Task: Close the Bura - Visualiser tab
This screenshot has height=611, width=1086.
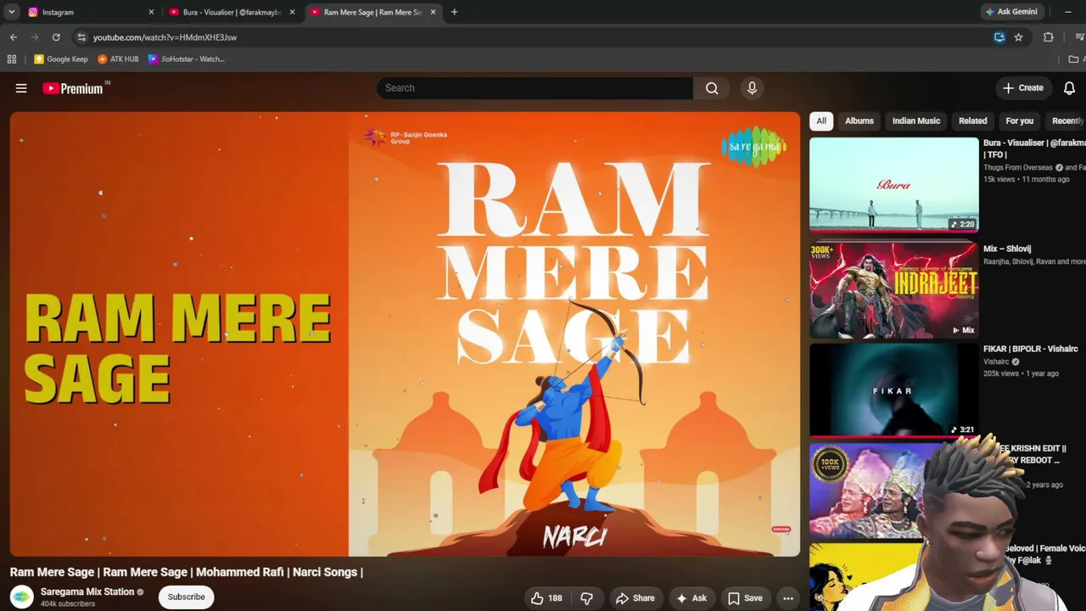Action: coord(292,12)
